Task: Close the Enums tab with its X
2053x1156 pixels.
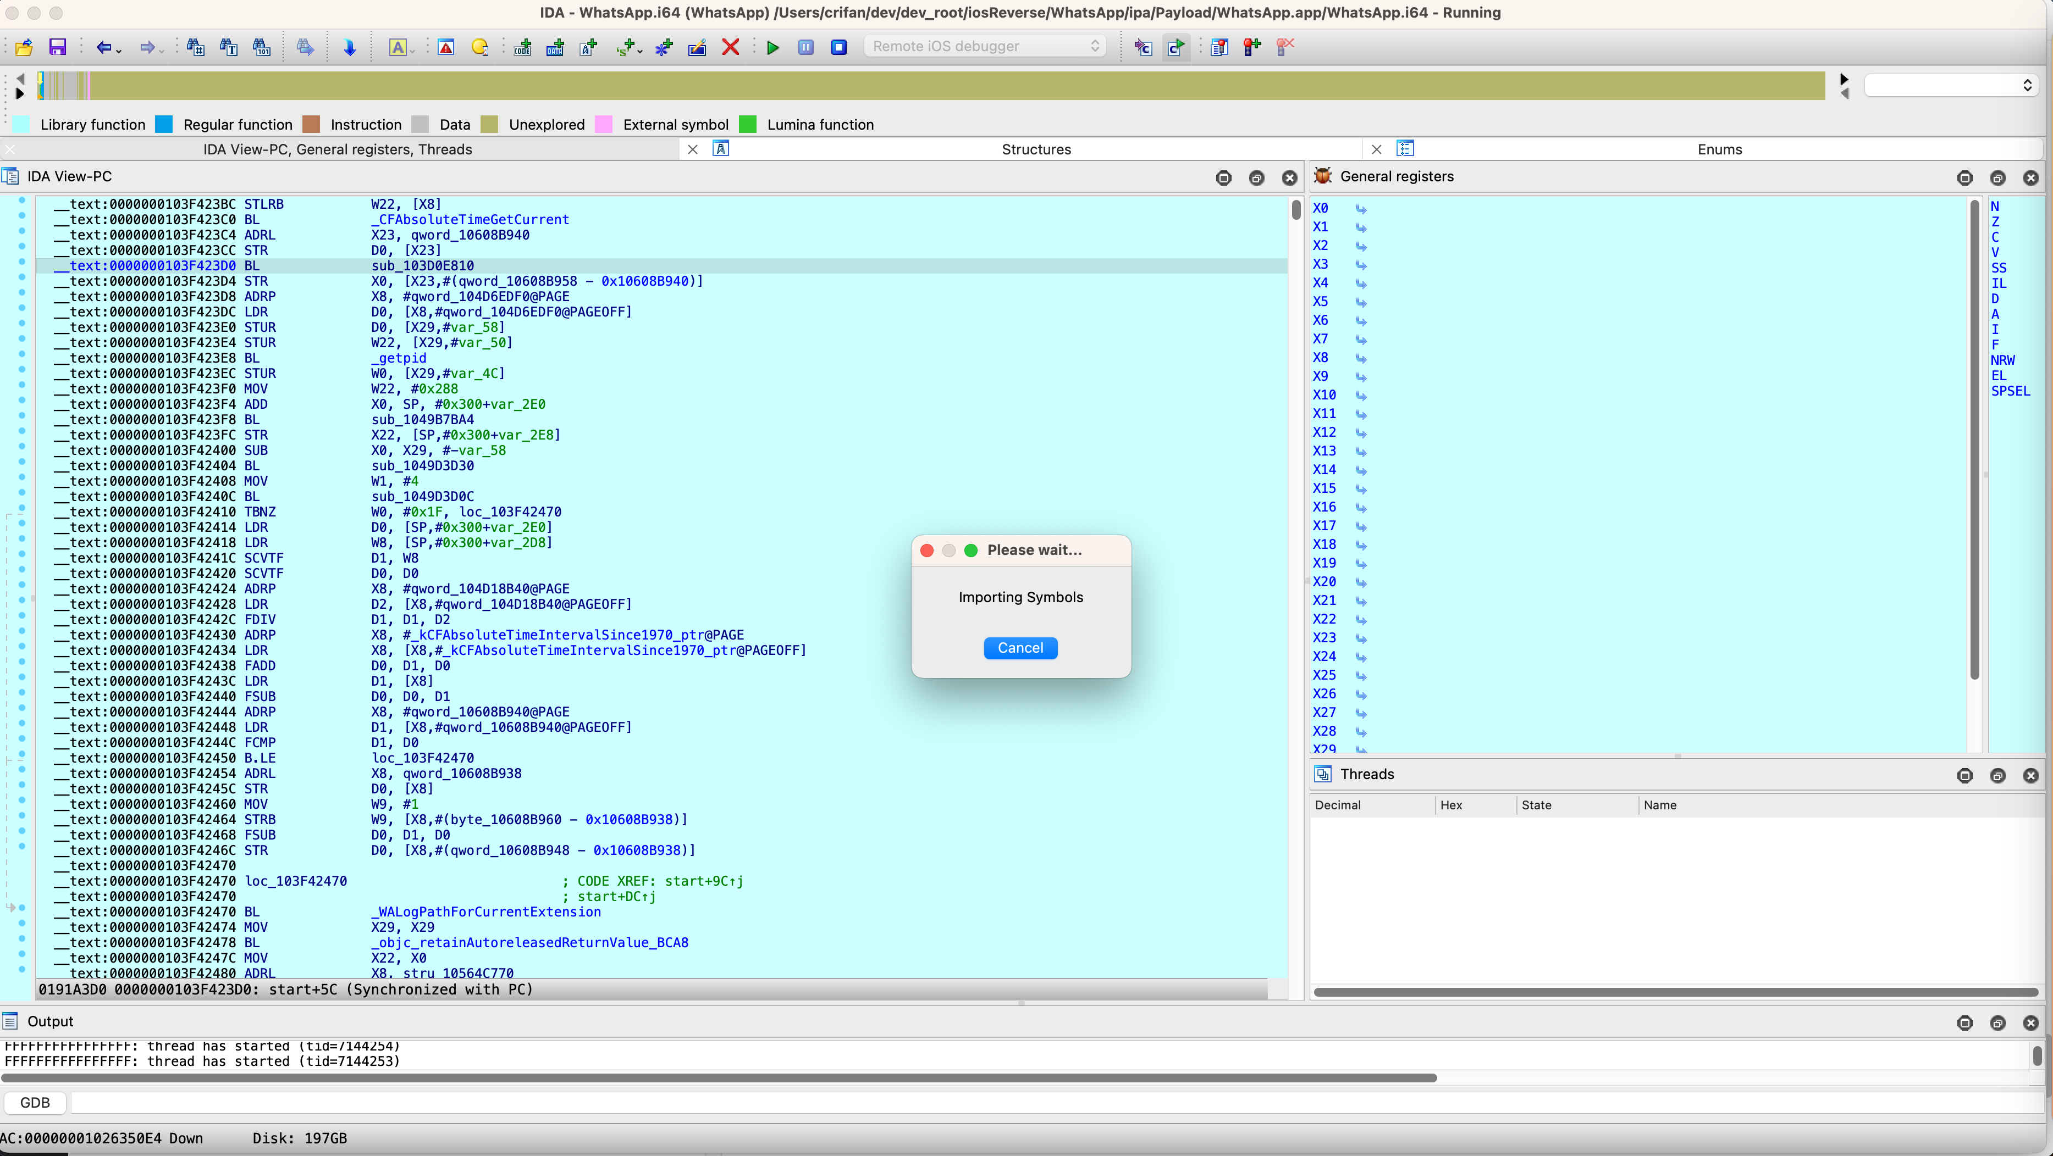Action: (x=1376, y=149)
